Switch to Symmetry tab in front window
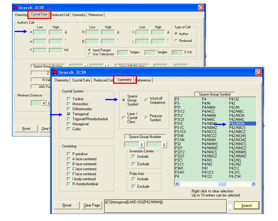Image resolution: width=278 pixels, height=221 pixels. [125, 80]
